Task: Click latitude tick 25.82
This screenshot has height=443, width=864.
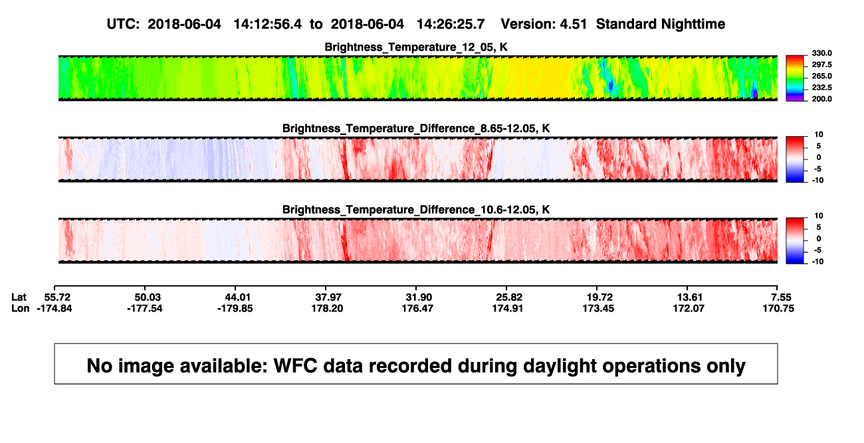Action: (x=508, y=297)
